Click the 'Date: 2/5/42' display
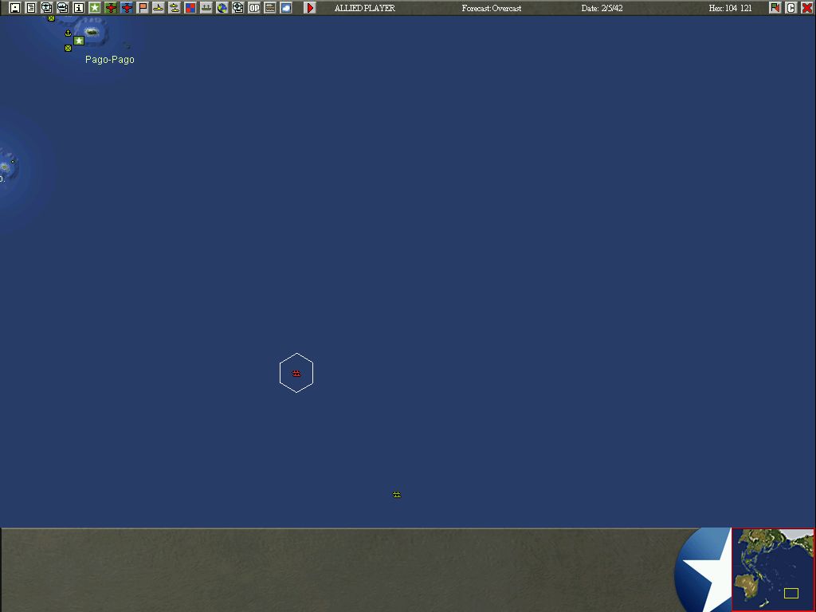816x612 pixels. tap(602, 8)
